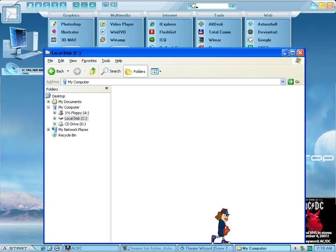The image size is (336, 252).
Task: Expand My Documents in folder tree
Action: point(49,102)
